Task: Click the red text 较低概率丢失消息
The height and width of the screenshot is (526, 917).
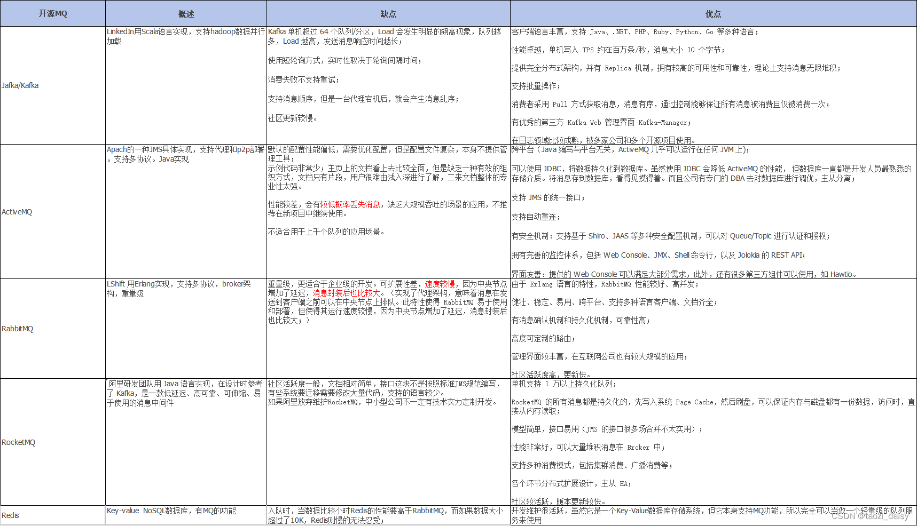Action: tap(350, 204)
